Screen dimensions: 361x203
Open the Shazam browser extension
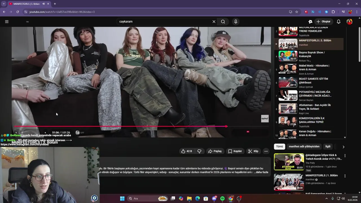pyautogui.click(x=326, y=12)
